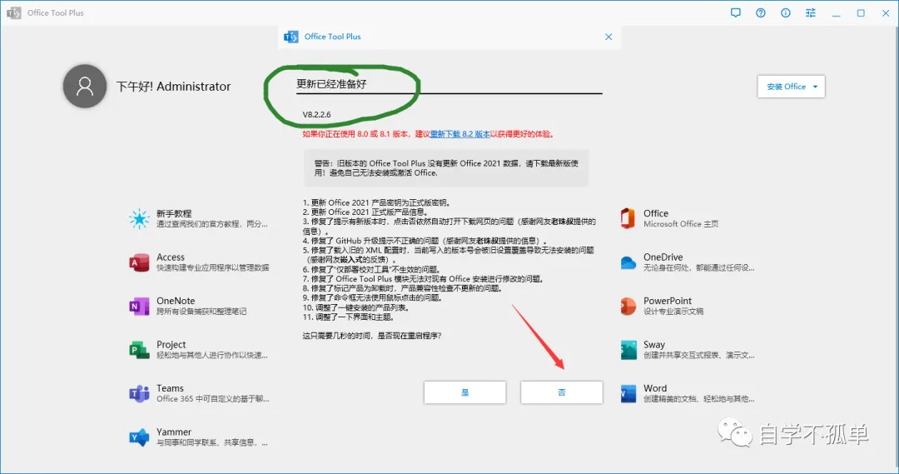Launch Project via its green icon
The height and width of the screenshot is (474, 899).
139,350
